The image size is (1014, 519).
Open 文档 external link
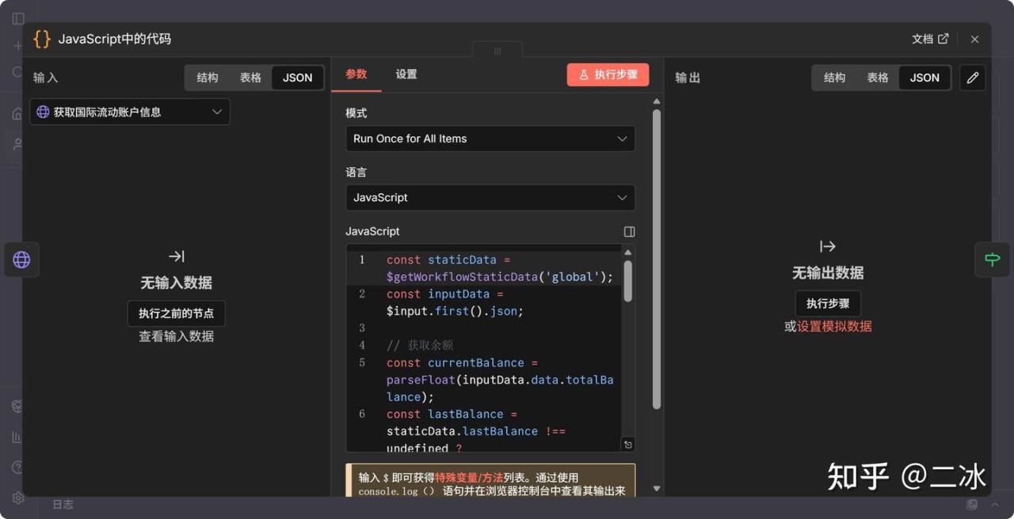point(929,39)
